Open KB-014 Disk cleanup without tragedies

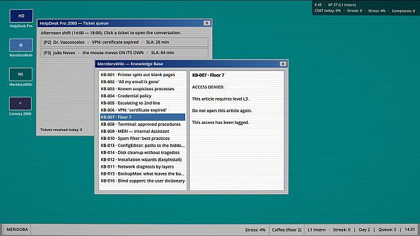coord(143,153)
